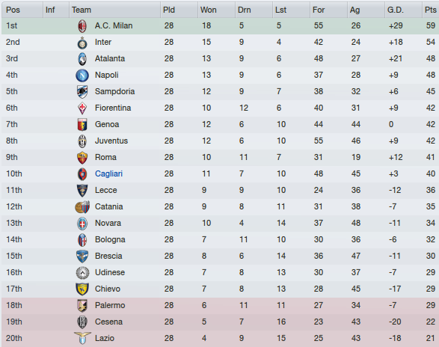
Task: Click the Roma wolf crest
Action: click(x=82, y=158)
